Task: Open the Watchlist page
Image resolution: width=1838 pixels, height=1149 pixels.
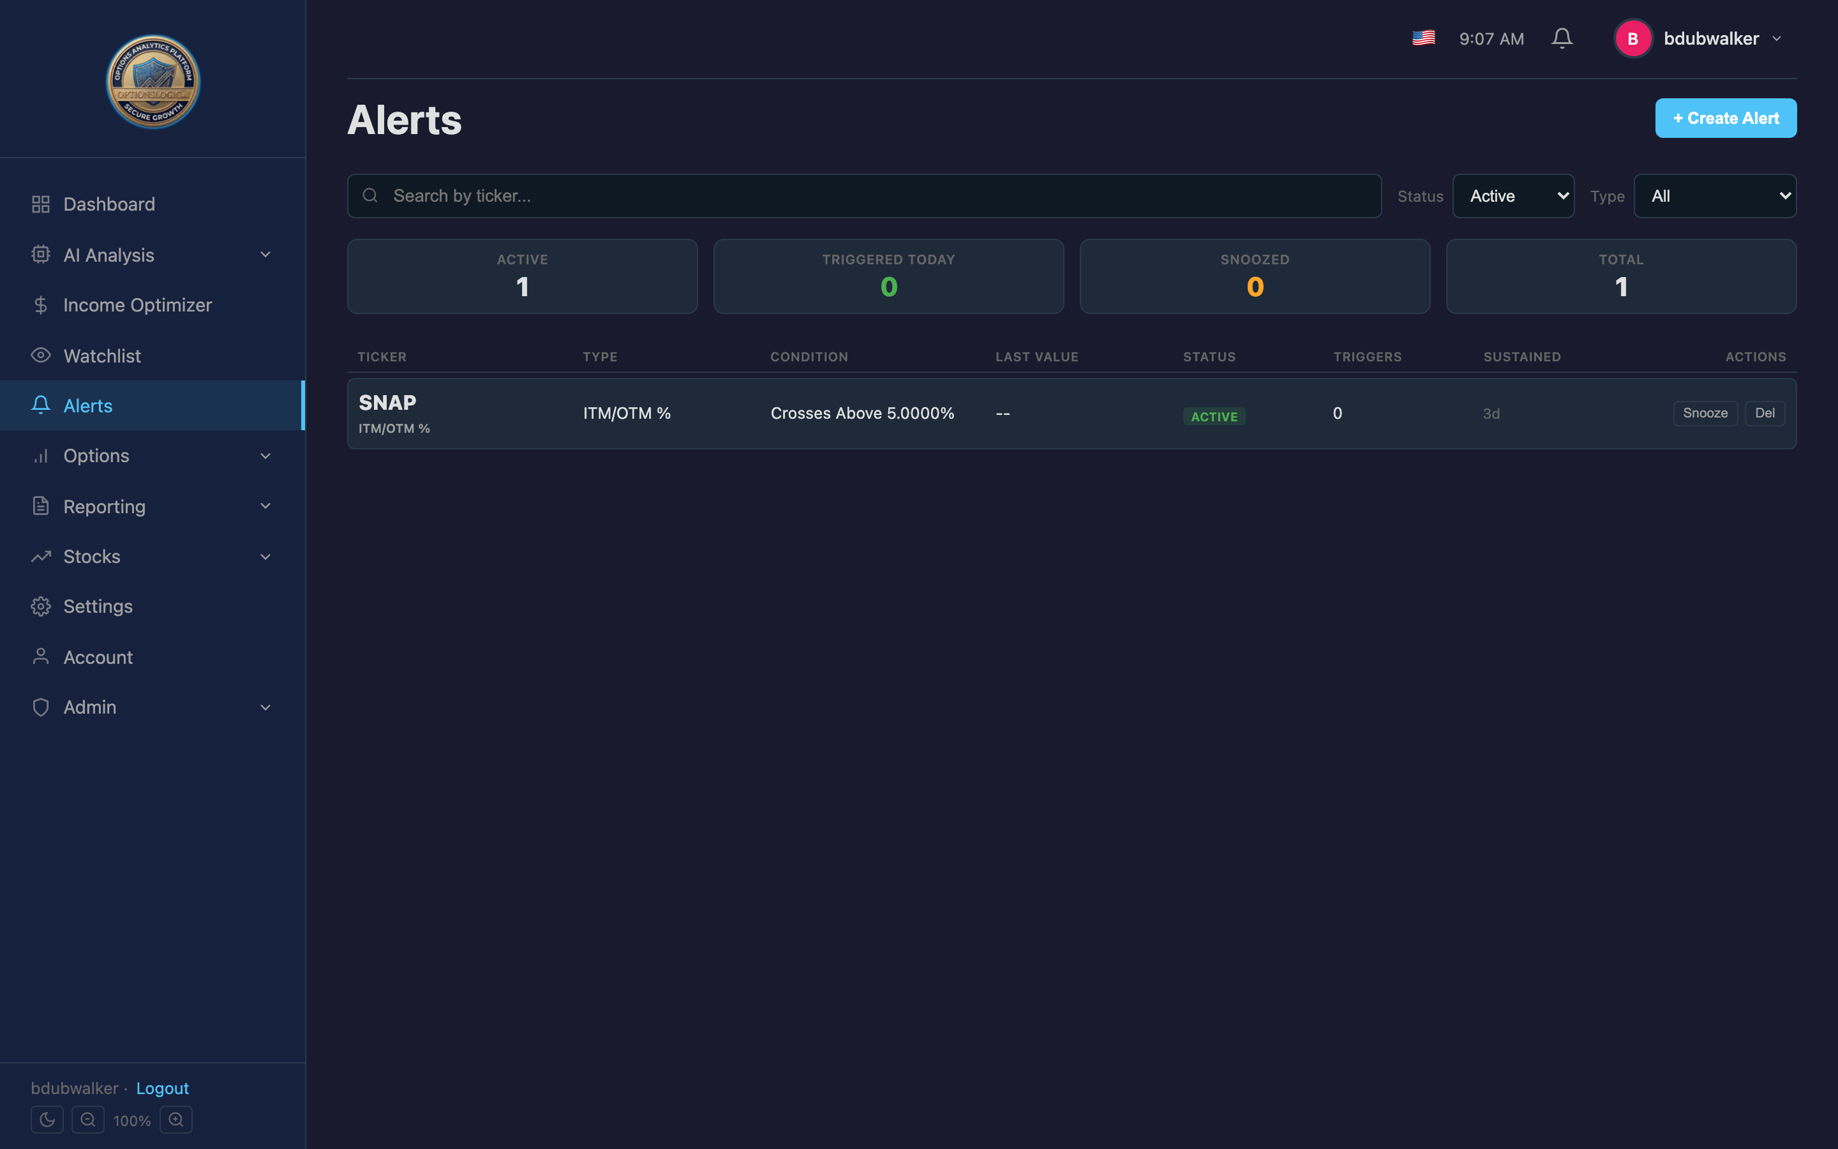Action: click(152, 355)
